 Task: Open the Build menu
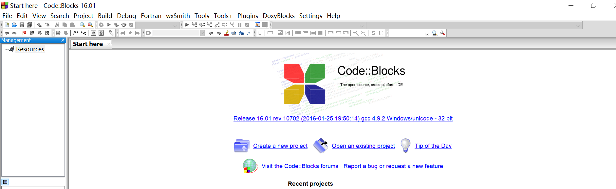(105, 16)
